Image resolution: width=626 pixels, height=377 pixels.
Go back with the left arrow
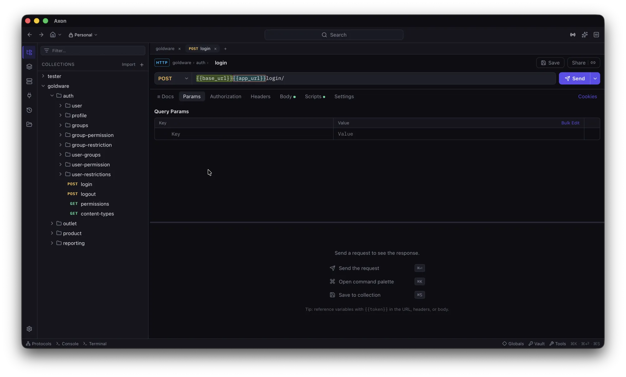[30, 35]
